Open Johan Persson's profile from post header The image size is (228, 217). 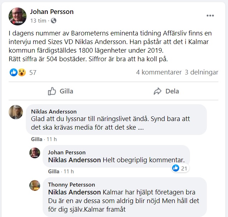pos(52,12)
